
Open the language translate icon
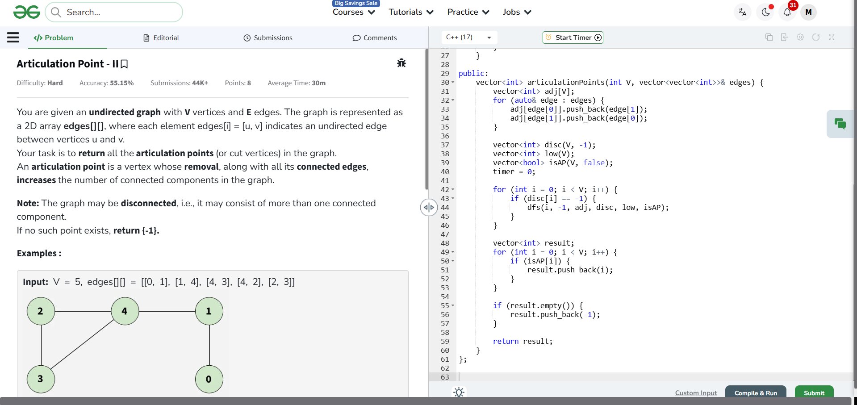coord(742,12)
